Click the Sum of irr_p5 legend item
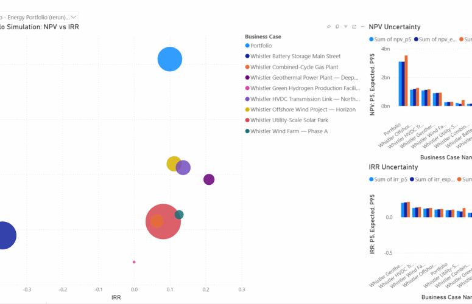The image size is (472, 304). (372, 179)
